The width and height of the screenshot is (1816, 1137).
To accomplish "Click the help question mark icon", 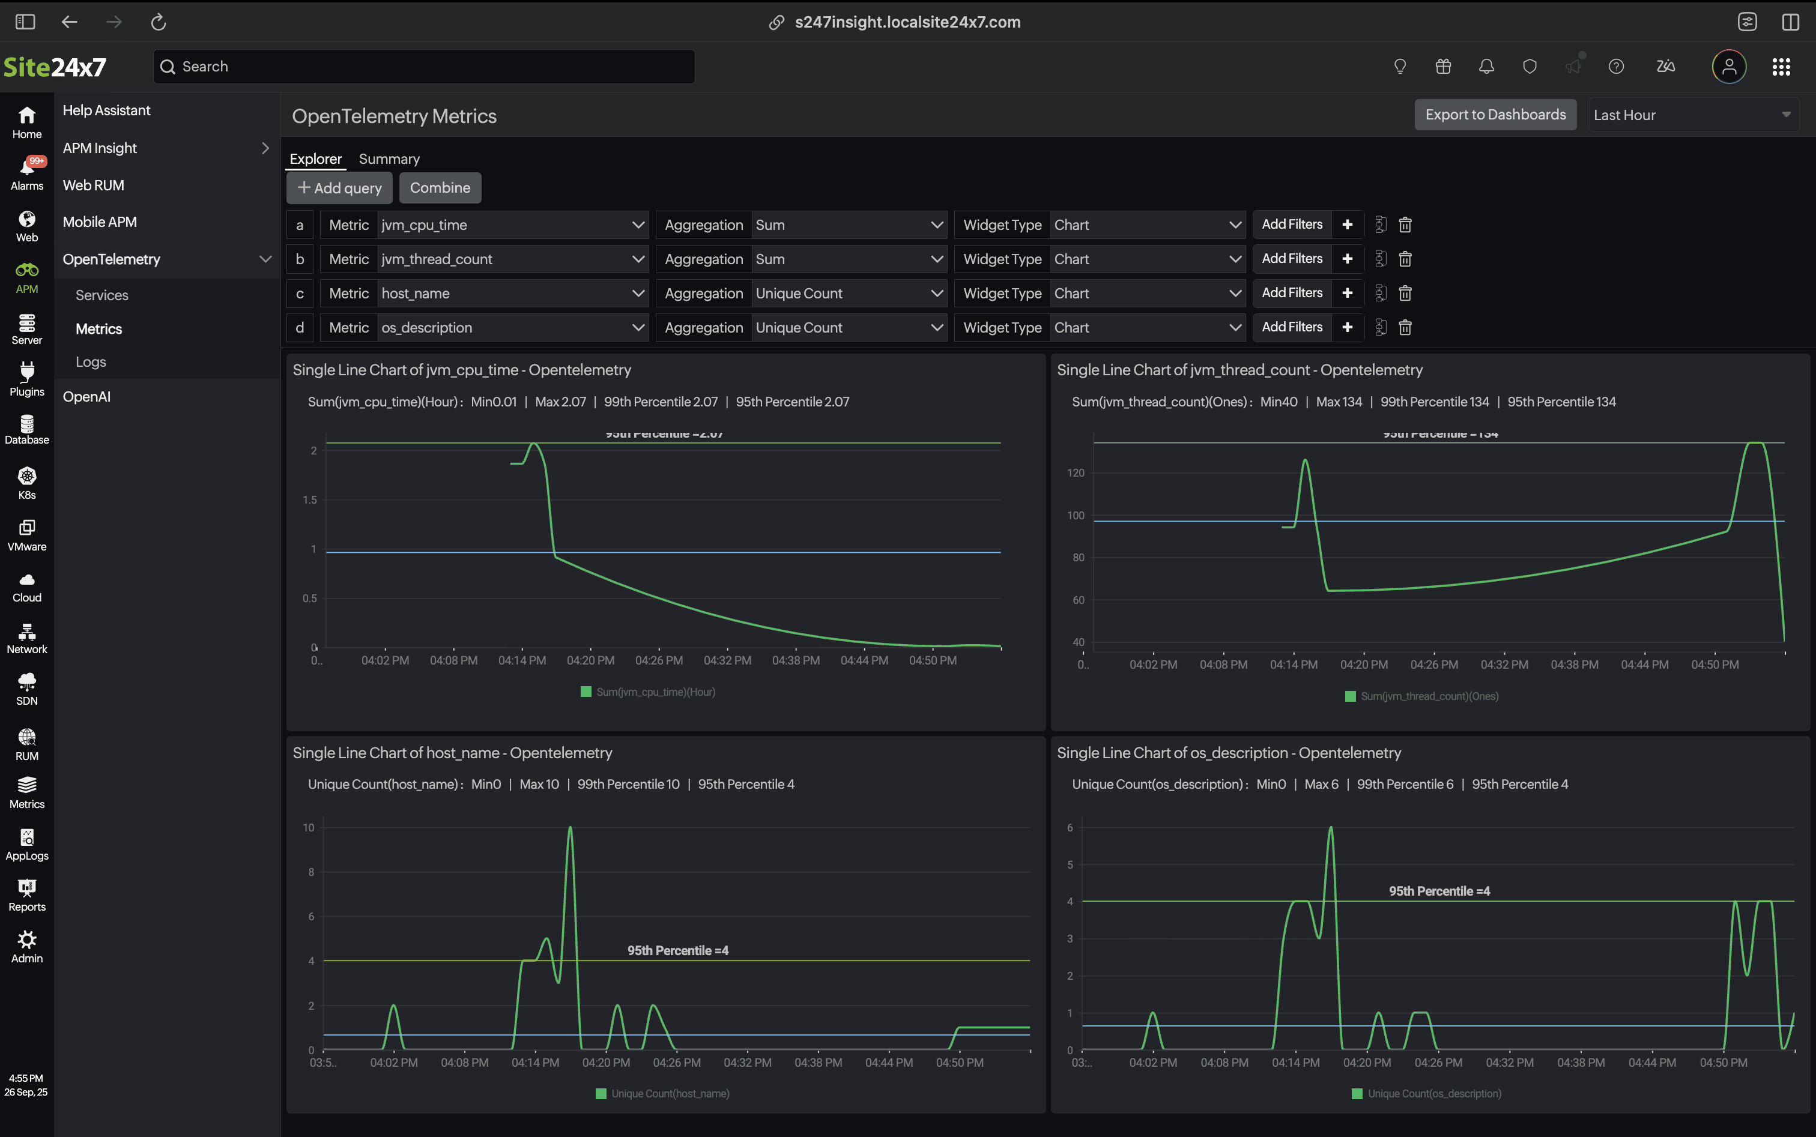I will coord(1616,66).
